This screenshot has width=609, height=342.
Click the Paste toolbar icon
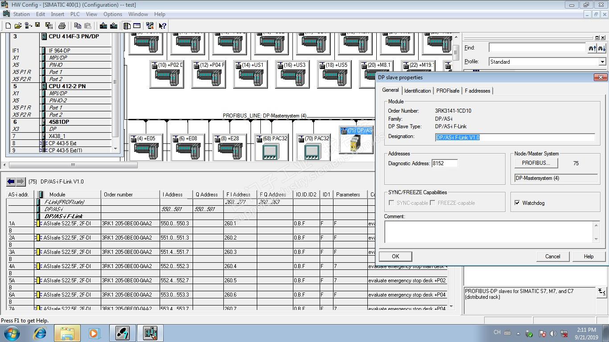88,26
